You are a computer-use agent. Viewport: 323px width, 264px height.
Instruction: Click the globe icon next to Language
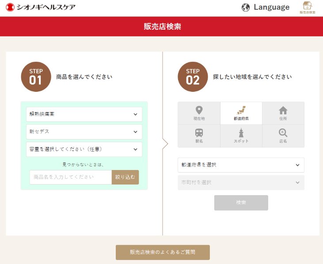(x=245, y=8)
